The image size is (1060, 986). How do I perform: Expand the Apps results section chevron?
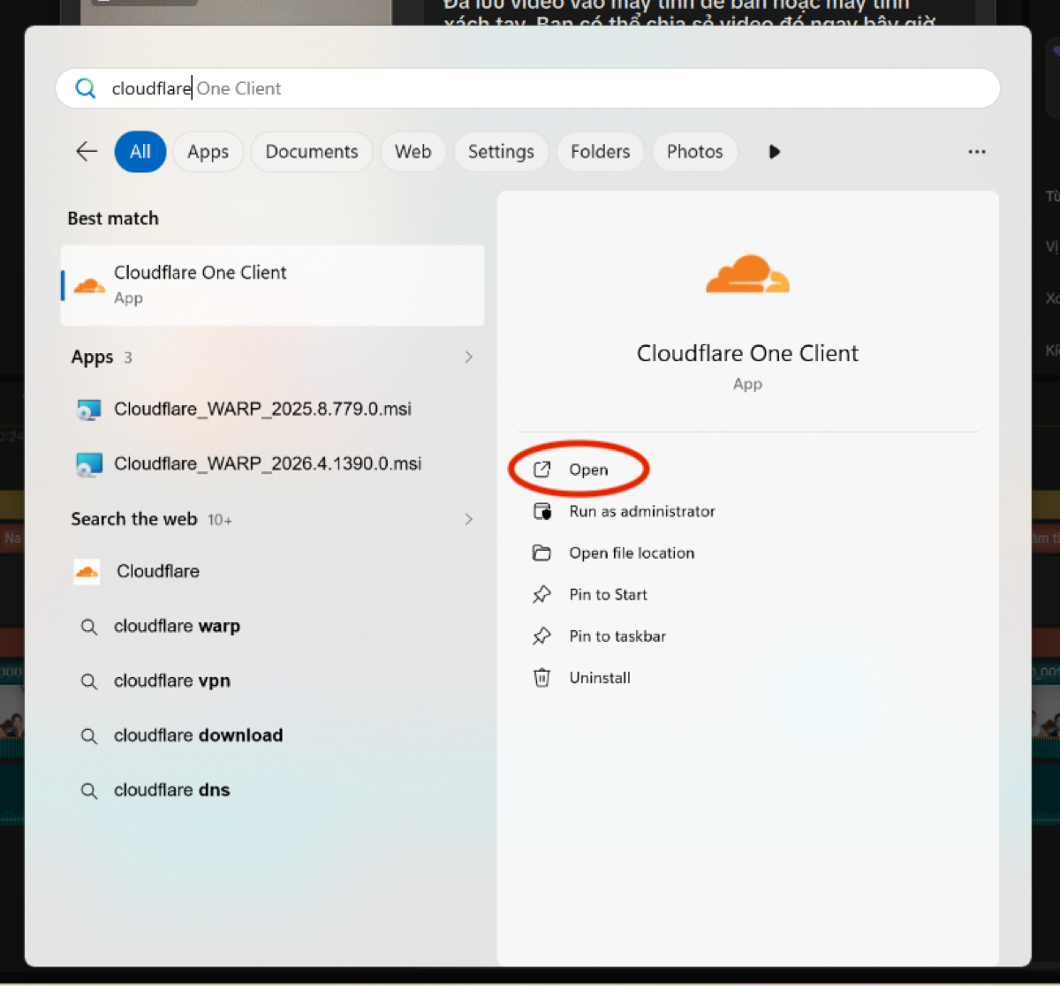point(468,358)
